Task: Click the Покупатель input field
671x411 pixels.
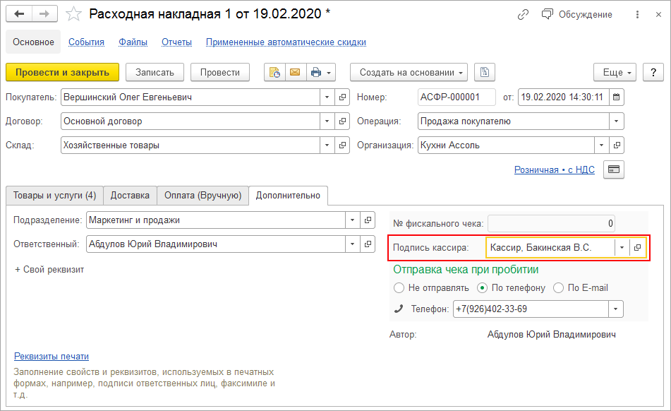Action: (x=191, y=97)
